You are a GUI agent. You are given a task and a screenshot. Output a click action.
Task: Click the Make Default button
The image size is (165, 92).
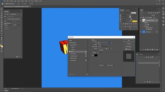coord(101,65)
